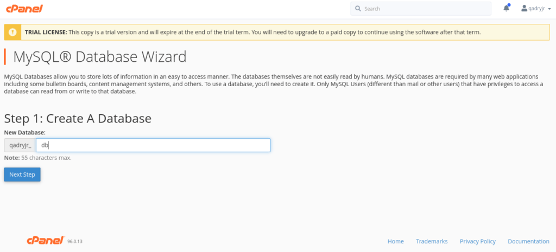Click the version number 96.0.13
The height and width of the screenshot is (252, 556).
point(75,241)
